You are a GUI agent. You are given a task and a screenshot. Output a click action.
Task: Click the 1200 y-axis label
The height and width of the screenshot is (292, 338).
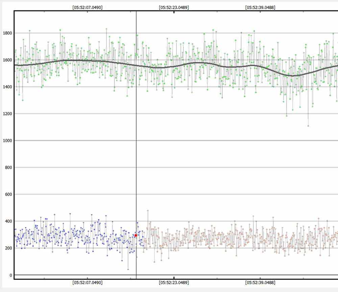tap(7, 114)
